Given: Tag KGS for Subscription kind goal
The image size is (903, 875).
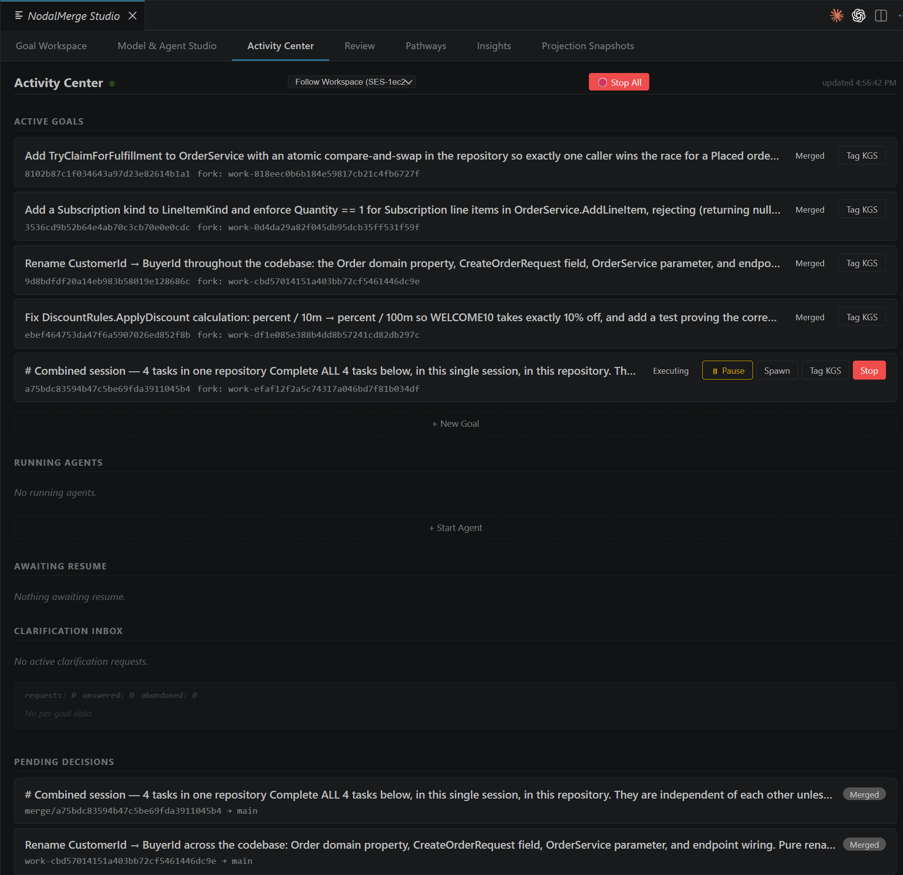Looking at the screenshot, I should click(862, 210).
